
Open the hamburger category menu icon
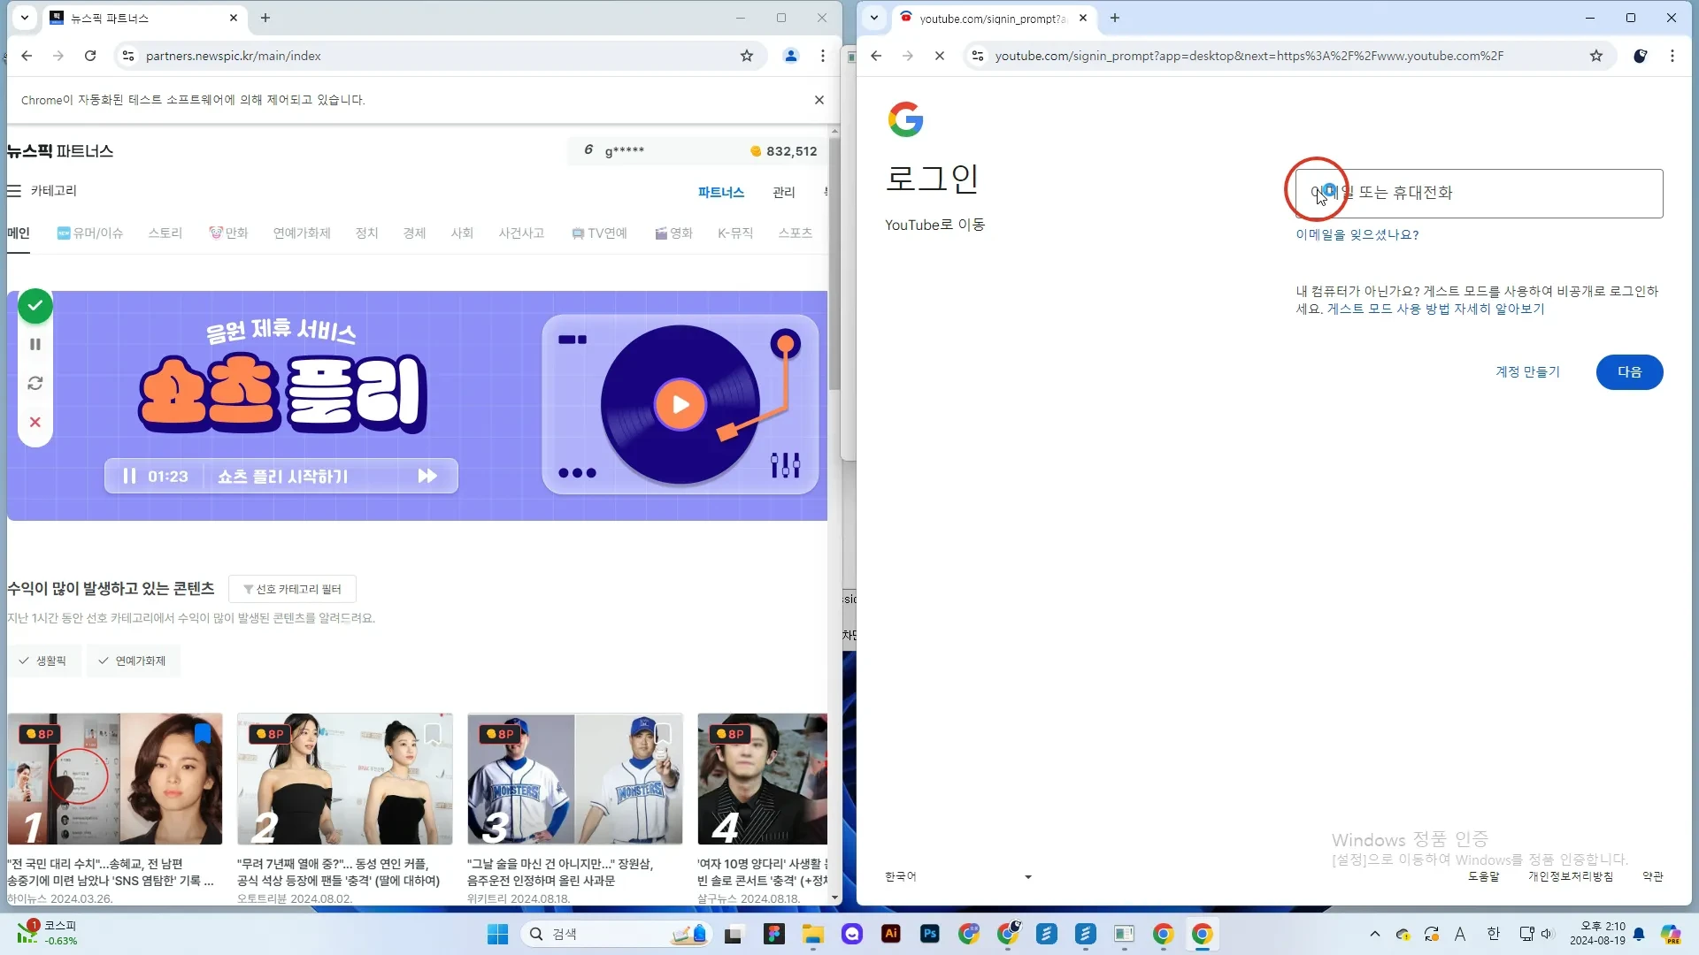tap(14, 191)
